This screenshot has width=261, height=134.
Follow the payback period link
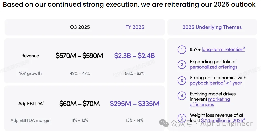tap(206, 83)
